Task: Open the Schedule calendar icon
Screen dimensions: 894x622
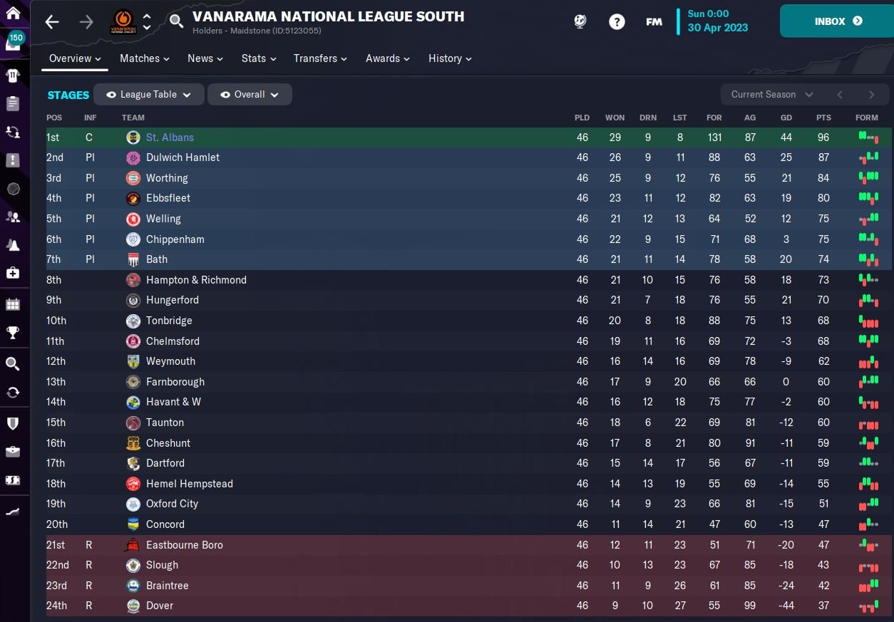Action: click(x=13, y=304)
